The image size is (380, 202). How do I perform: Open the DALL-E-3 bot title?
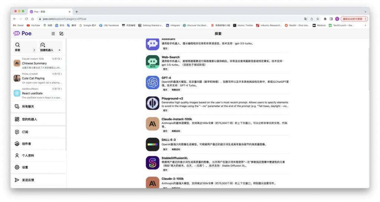click(169, 139)
